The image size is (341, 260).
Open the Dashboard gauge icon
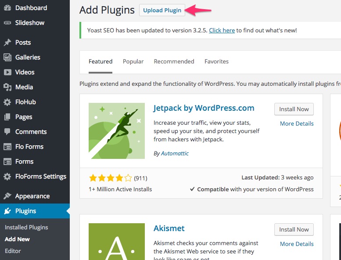(7, 8)
